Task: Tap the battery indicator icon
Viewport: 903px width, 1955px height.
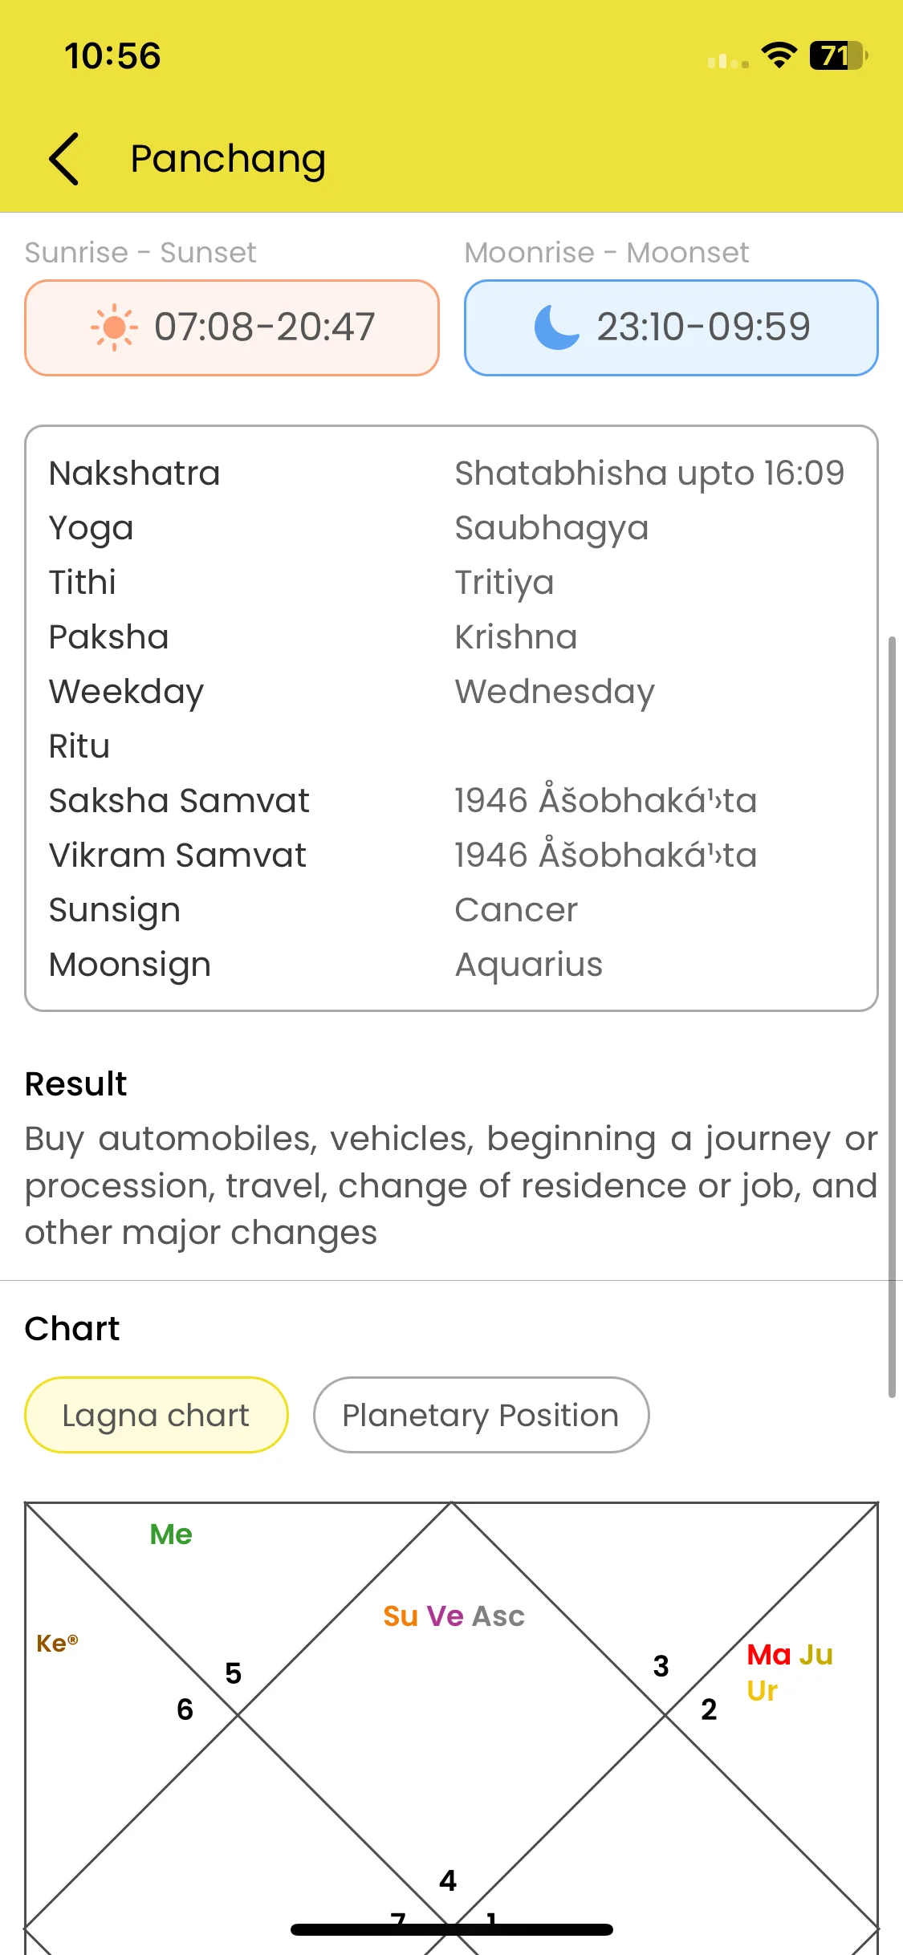Action: click(838, 55)
